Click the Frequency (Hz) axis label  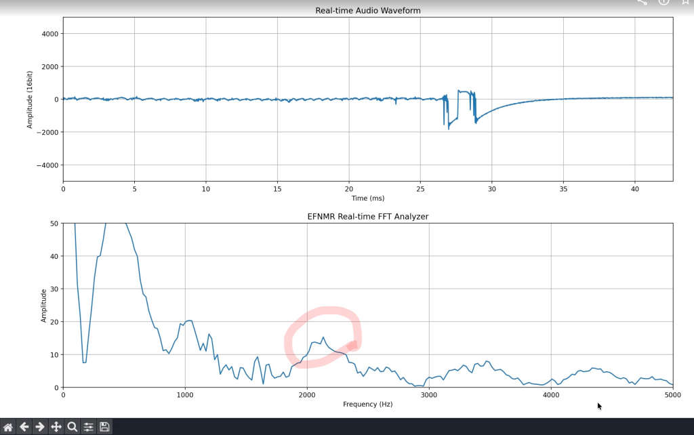click(x=368, y=404)
